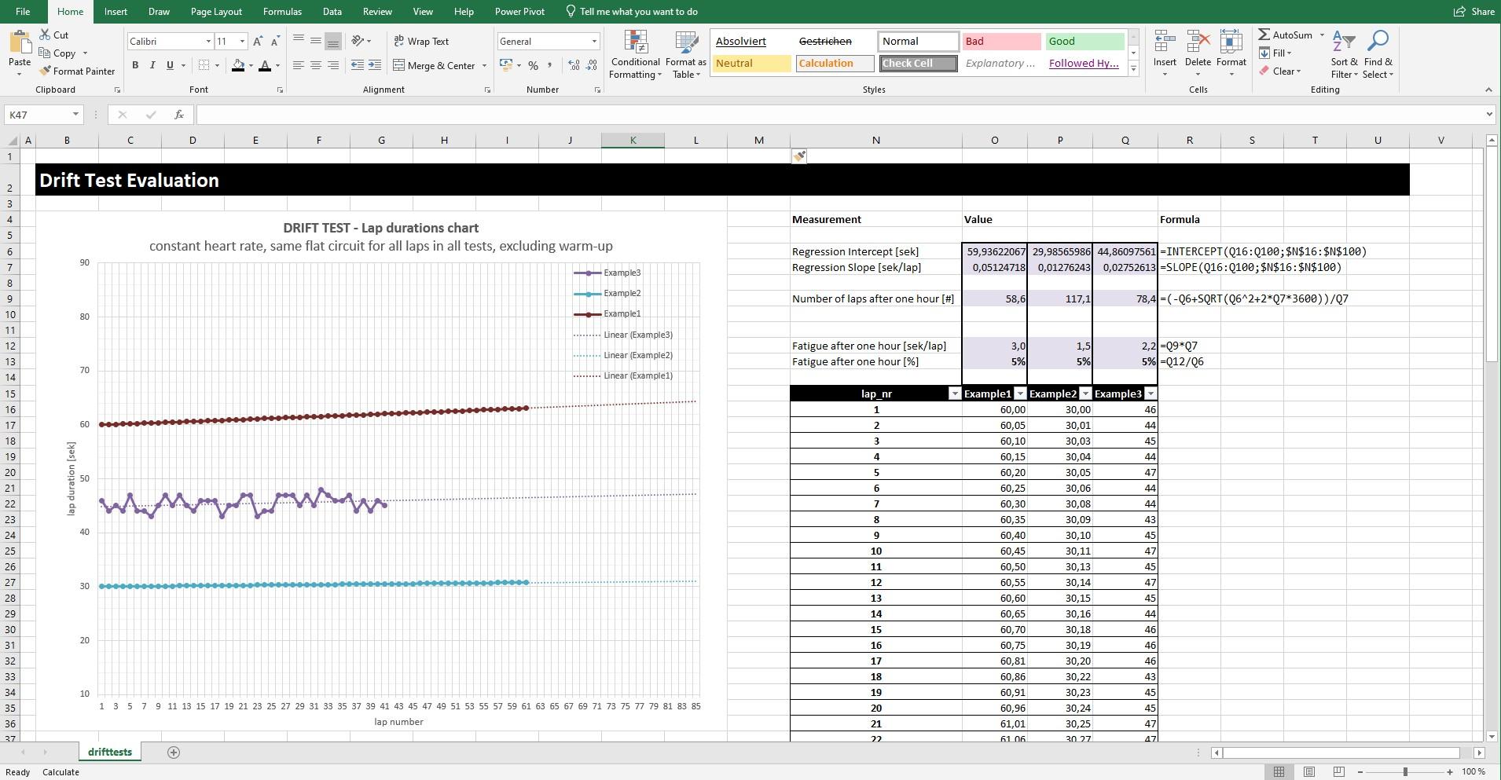
Task: Click the zoom slider handle
Action: pos(1405,772)
